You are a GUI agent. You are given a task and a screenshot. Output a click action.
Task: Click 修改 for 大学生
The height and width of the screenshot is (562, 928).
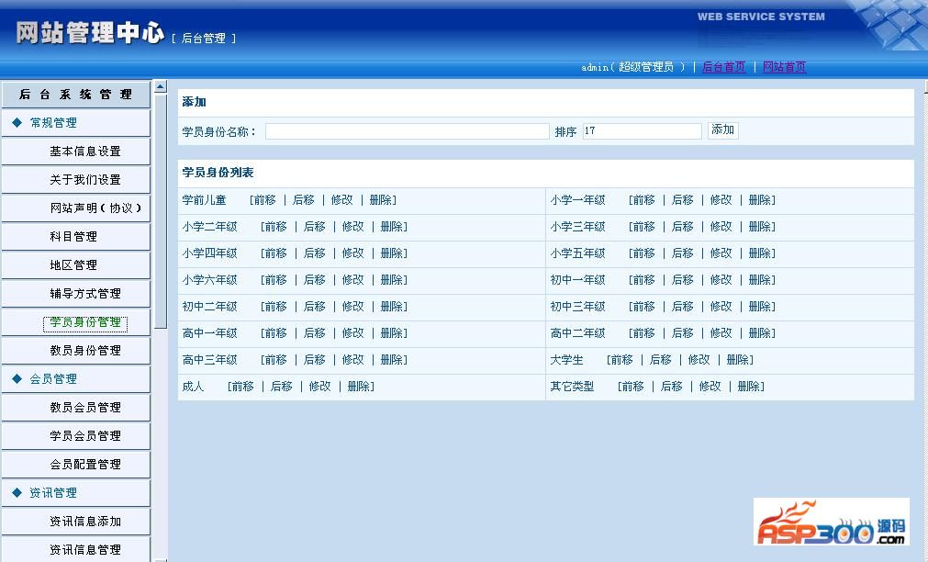(699, 360)
